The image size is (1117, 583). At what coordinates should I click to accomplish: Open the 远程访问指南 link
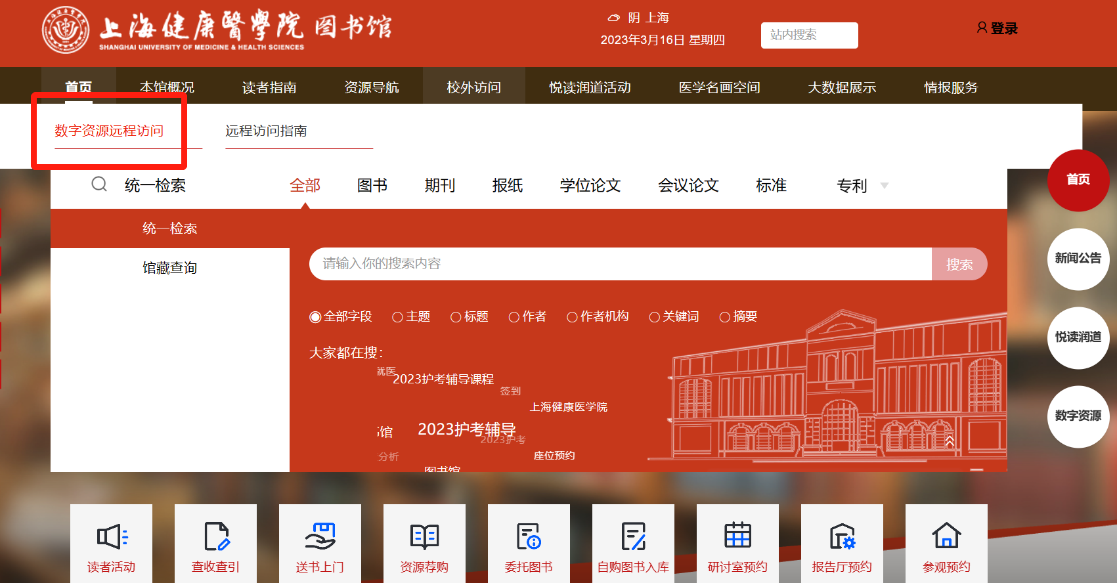coord(266,131)
